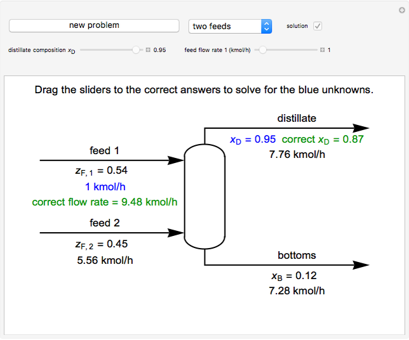Click the green correct flow rate text
The height and width of the screenshot is (340, 409).
(105, 202)
